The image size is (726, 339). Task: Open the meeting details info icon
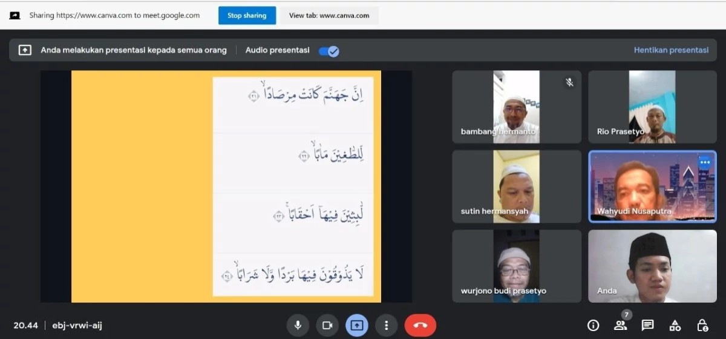pyautogui.click(x=593, y=325)
